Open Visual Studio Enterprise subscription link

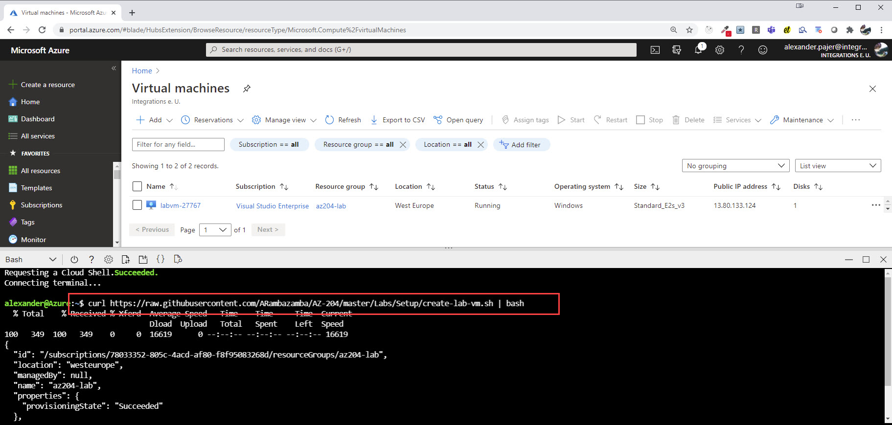[x=273, y=206]
